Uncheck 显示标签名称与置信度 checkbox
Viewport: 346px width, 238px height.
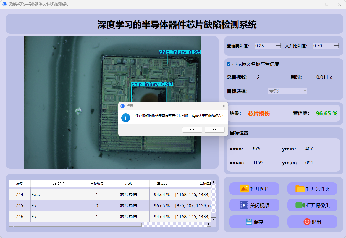tap(229, 64)
